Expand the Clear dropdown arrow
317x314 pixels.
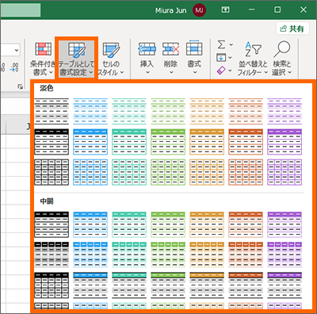230,71
